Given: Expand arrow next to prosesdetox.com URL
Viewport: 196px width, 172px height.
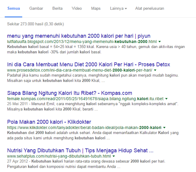Looking at the screenshot, I should coord(155,70).
